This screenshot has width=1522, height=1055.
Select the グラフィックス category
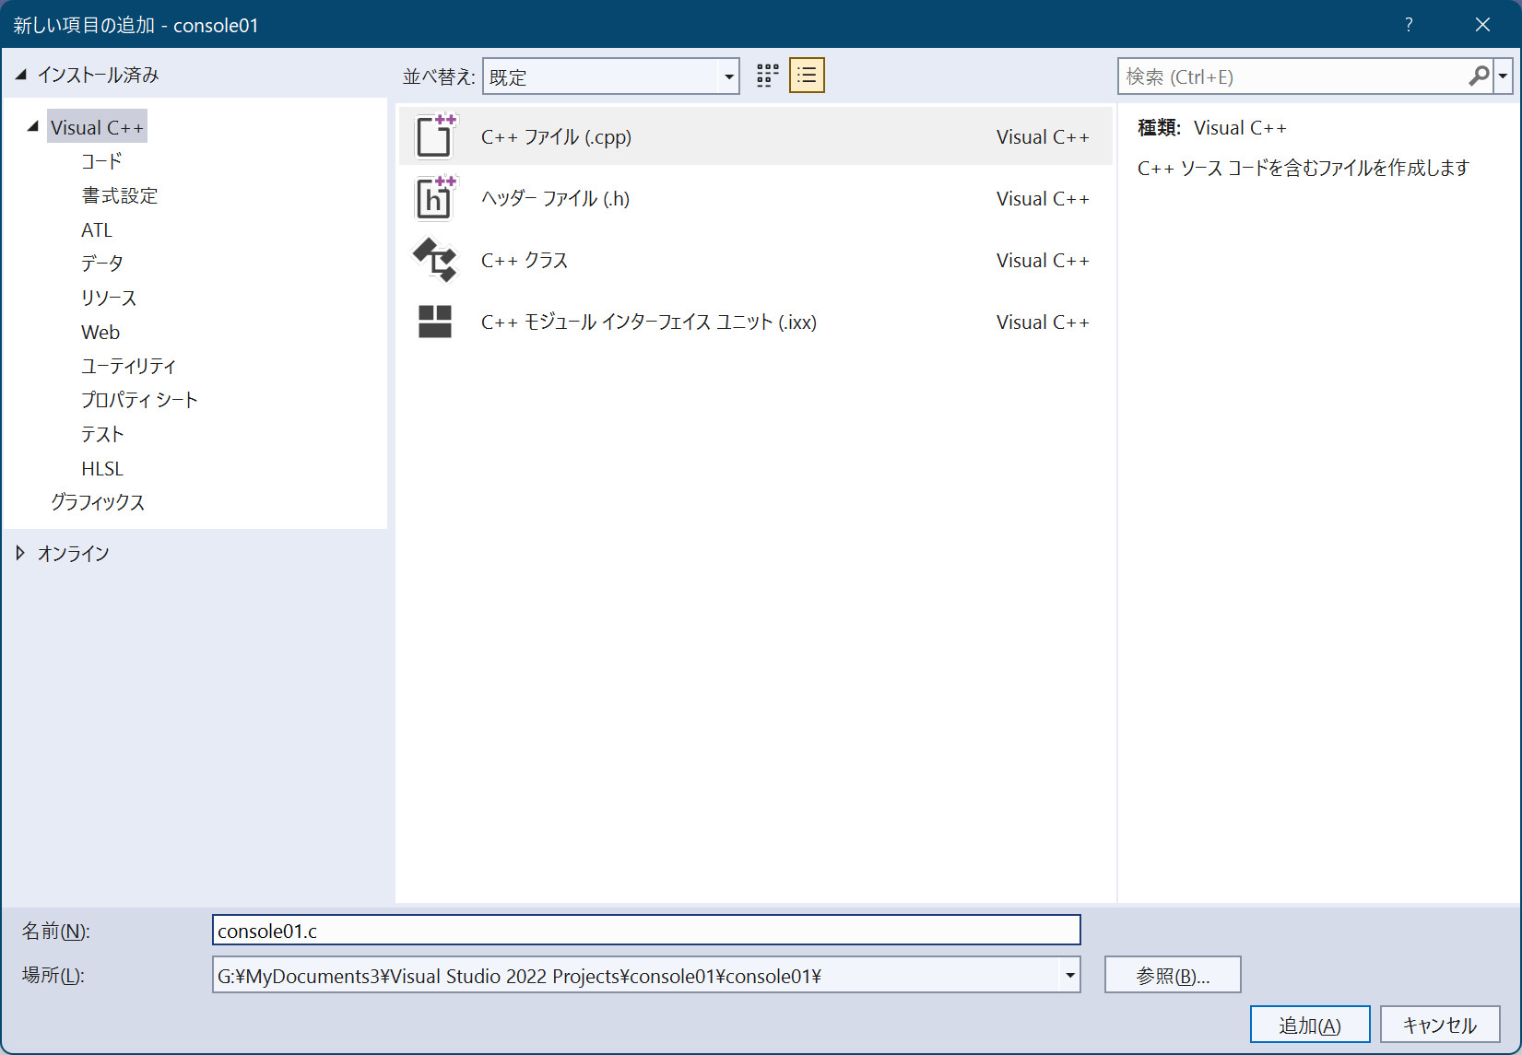pyautogui.click(x=98, y=502)
